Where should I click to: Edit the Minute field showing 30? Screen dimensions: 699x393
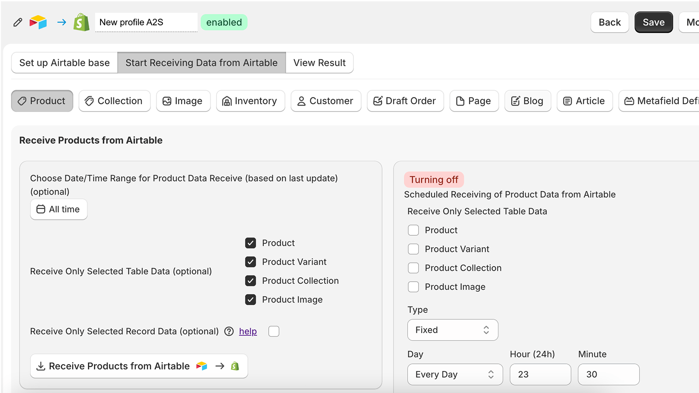pyautogui.click(x=608, y=374)
